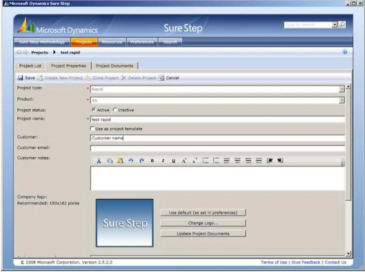The width and height of the screenshot is (365, 272).
Task: Undo the last edit in customer notes
Action: pyautogui.click(x=131, y=161)
